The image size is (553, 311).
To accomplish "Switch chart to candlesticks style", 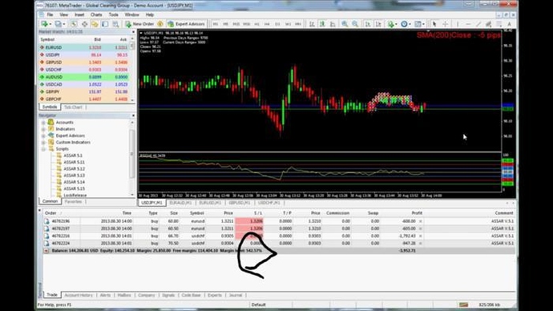I will coord(322,24).
